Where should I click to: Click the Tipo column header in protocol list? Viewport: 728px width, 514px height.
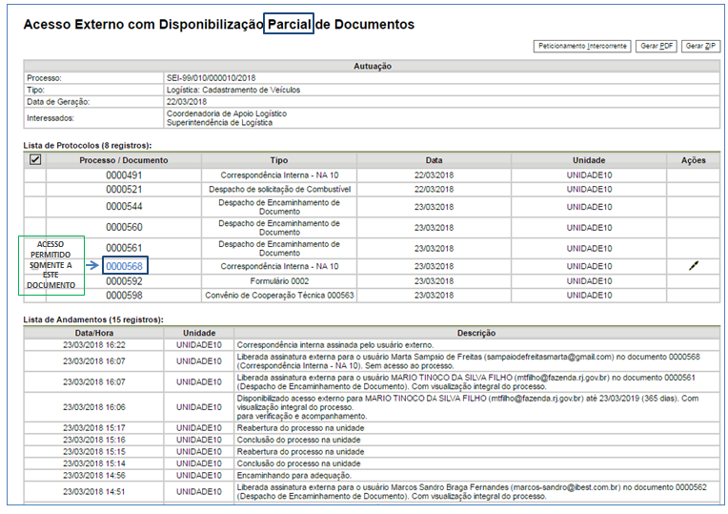[x=279, y=160]
